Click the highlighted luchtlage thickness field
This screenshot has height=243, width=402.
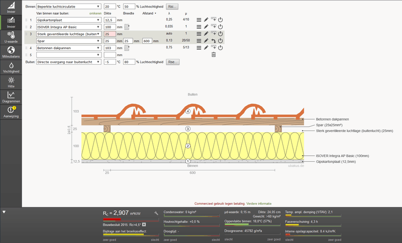110,34
